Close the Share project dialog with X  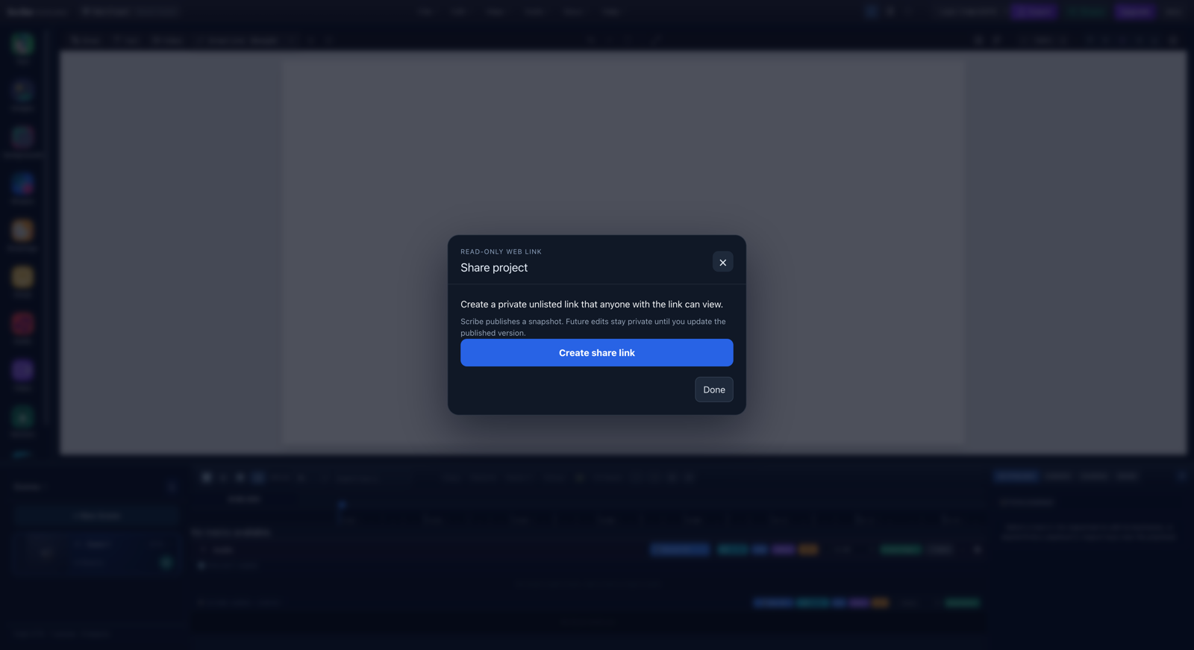(x=722, y=262)
